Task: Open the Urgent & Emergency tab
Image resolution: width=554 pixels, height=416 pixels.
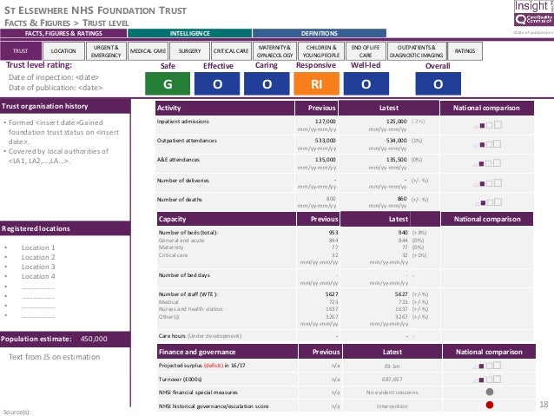Action: [x=106, y=51]
